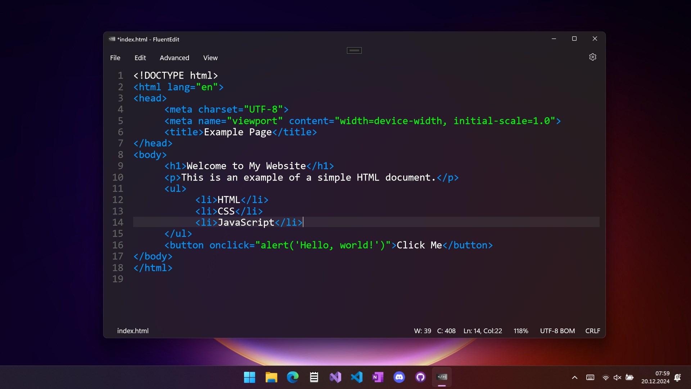Open GitHub Desktop taskbar icon
Screen dimensions: 691x389
(420, 377)
